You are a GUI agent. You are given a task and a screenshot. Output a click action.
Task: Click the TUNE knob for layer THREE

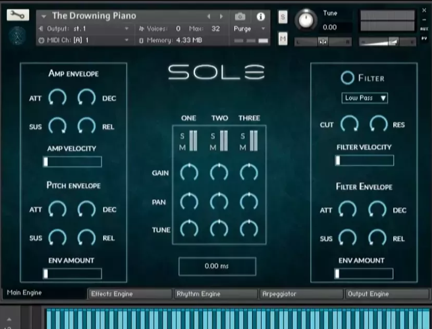[249, 228]
